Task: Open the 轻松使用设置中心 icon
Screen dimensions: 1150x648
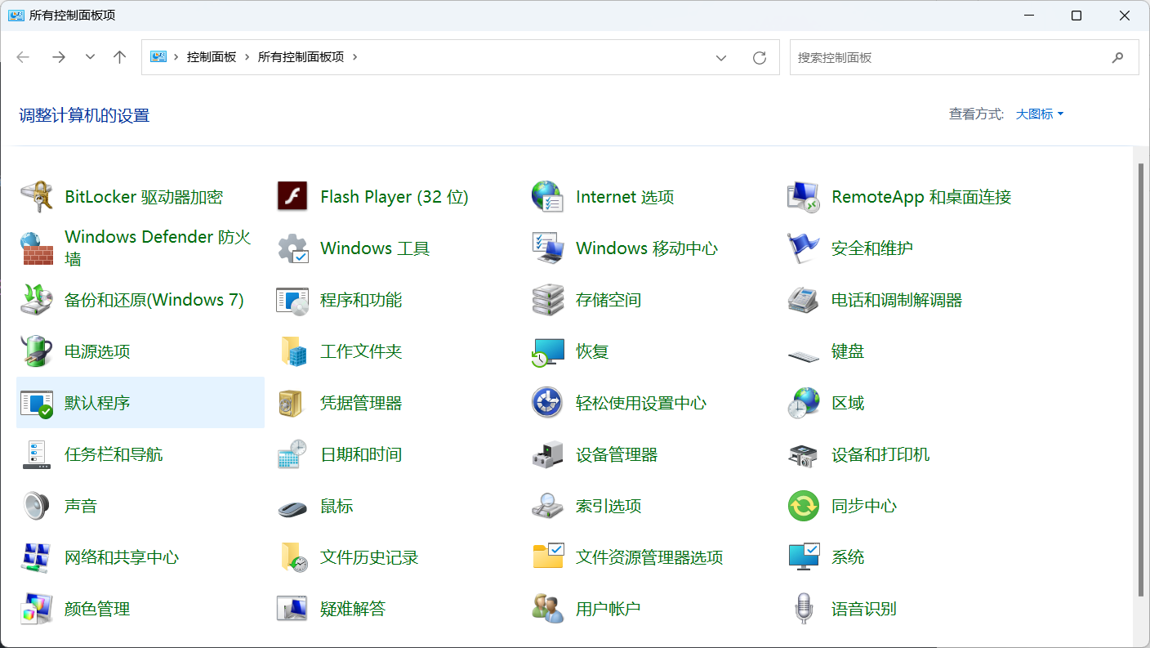Action: (x=547, y=403)
